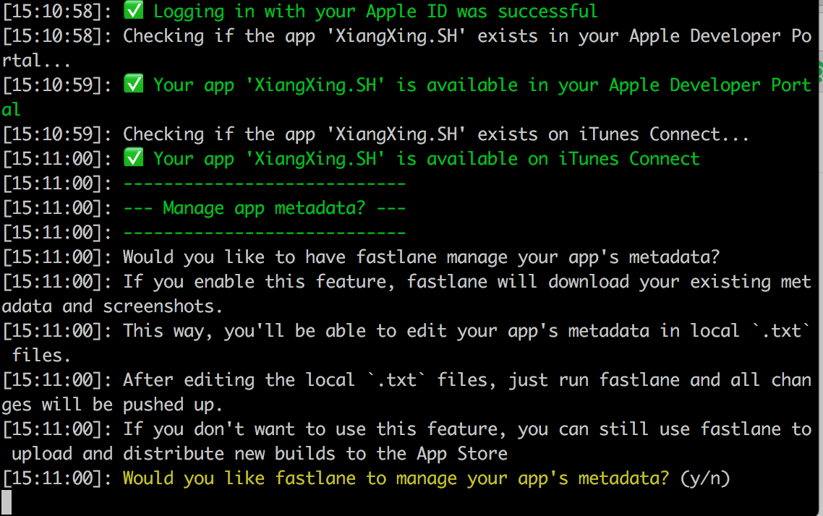Viewport: 823px width, 516px height.
Task: Click the 'Logging in with your Apple ID was successful' text
Action: pyautogui.click(x=376, y=11)
